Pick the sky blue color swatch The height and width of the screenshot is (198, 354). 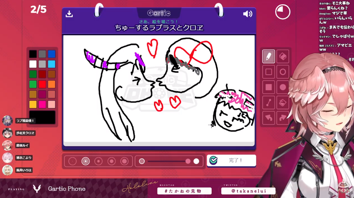click(52, 64)
